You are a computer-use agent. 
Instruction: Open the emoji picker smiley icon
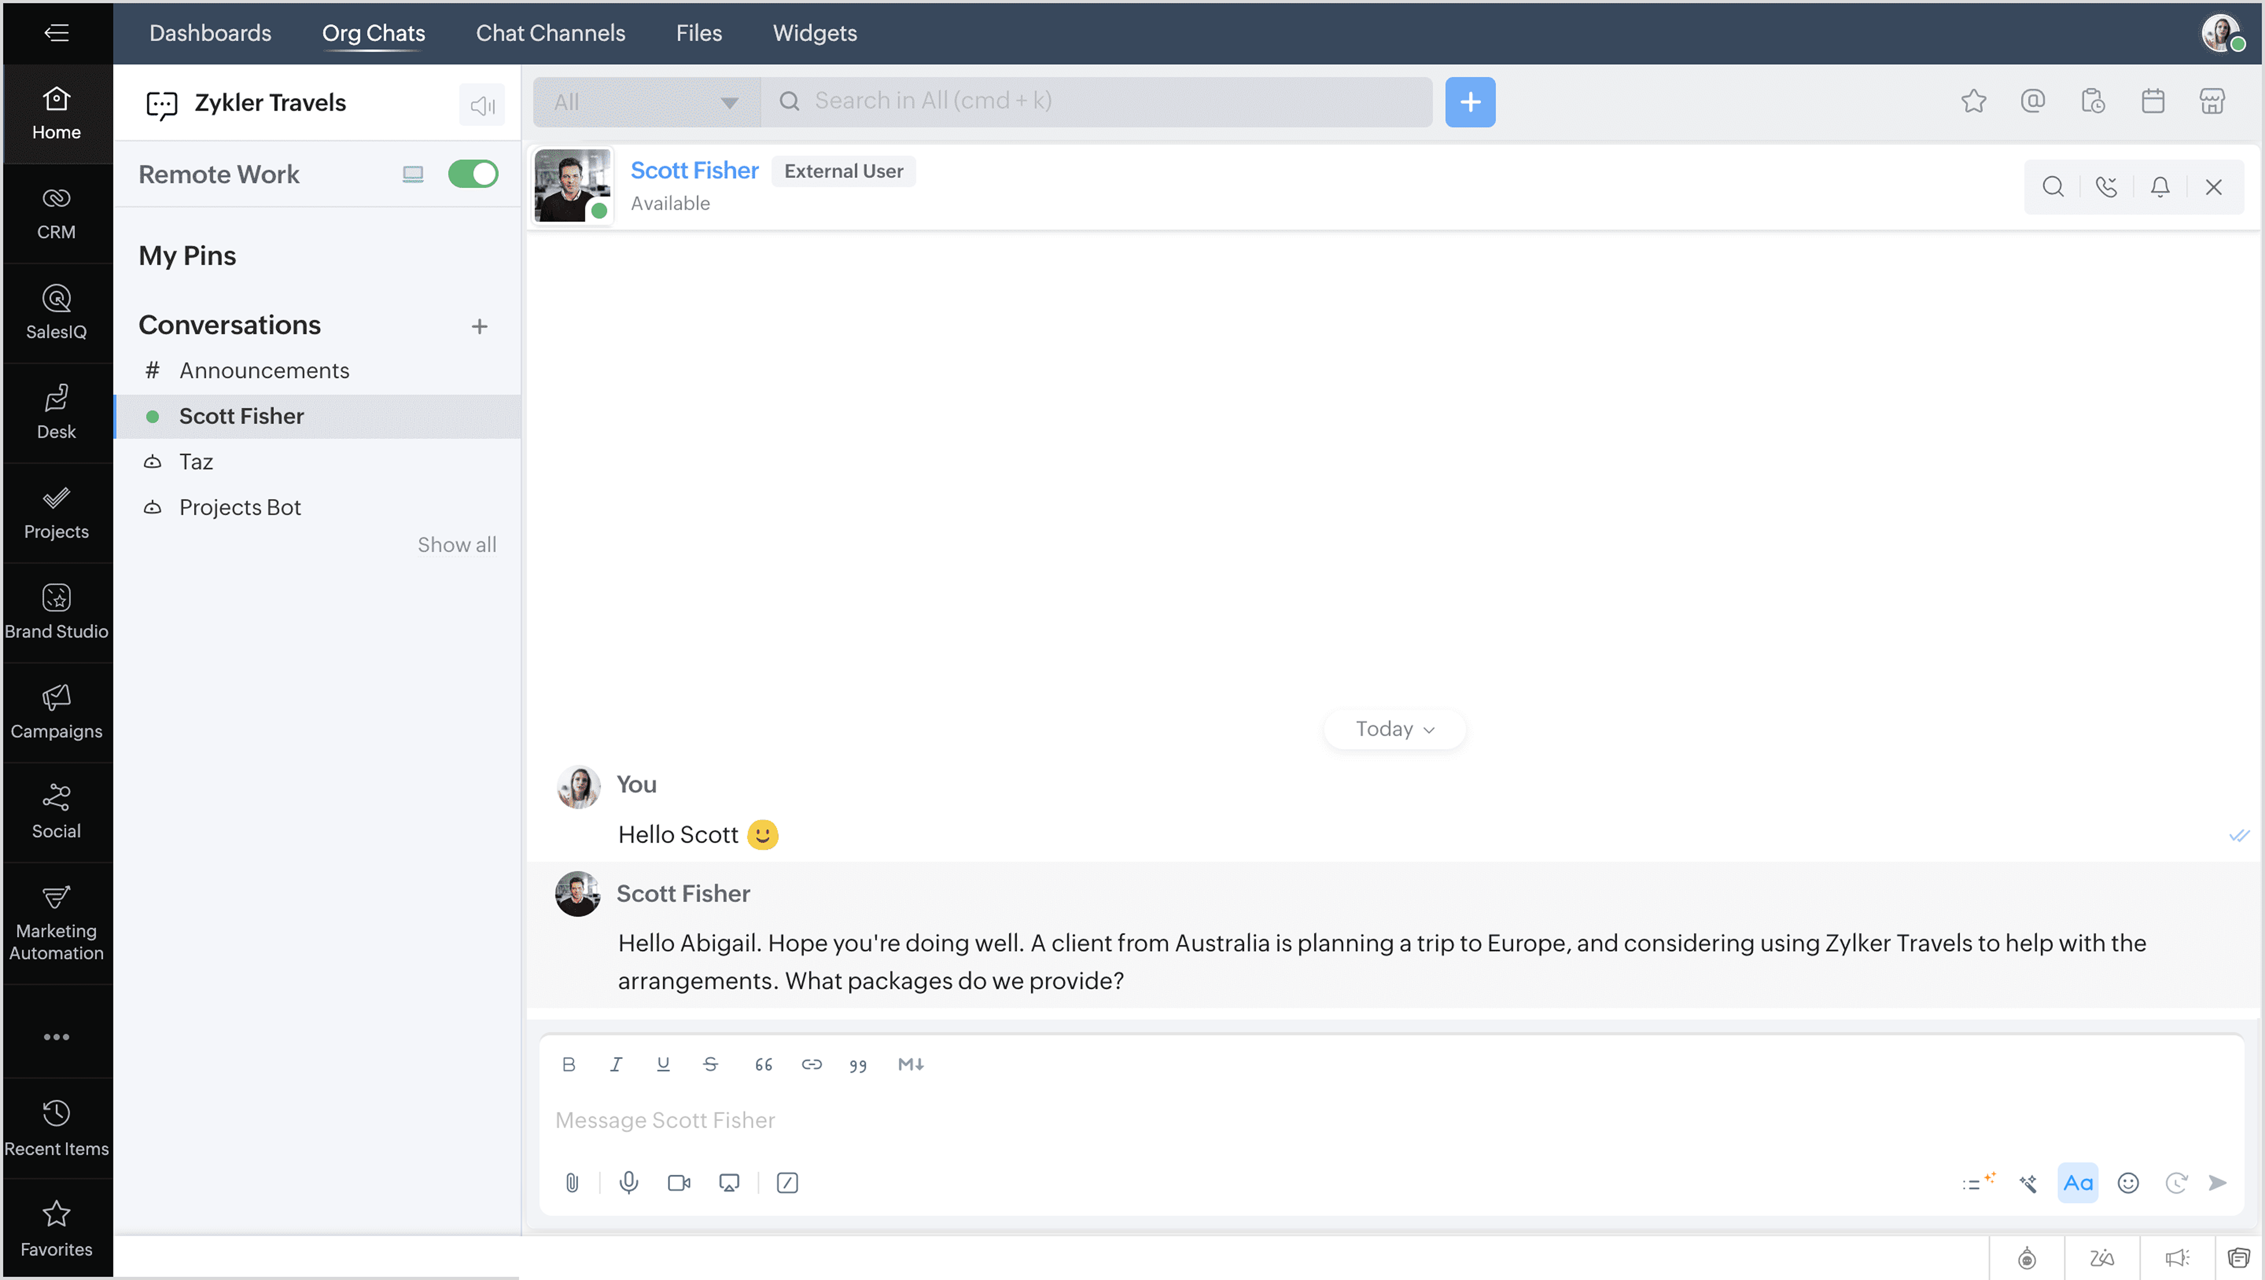(x=2128, y=1183)
